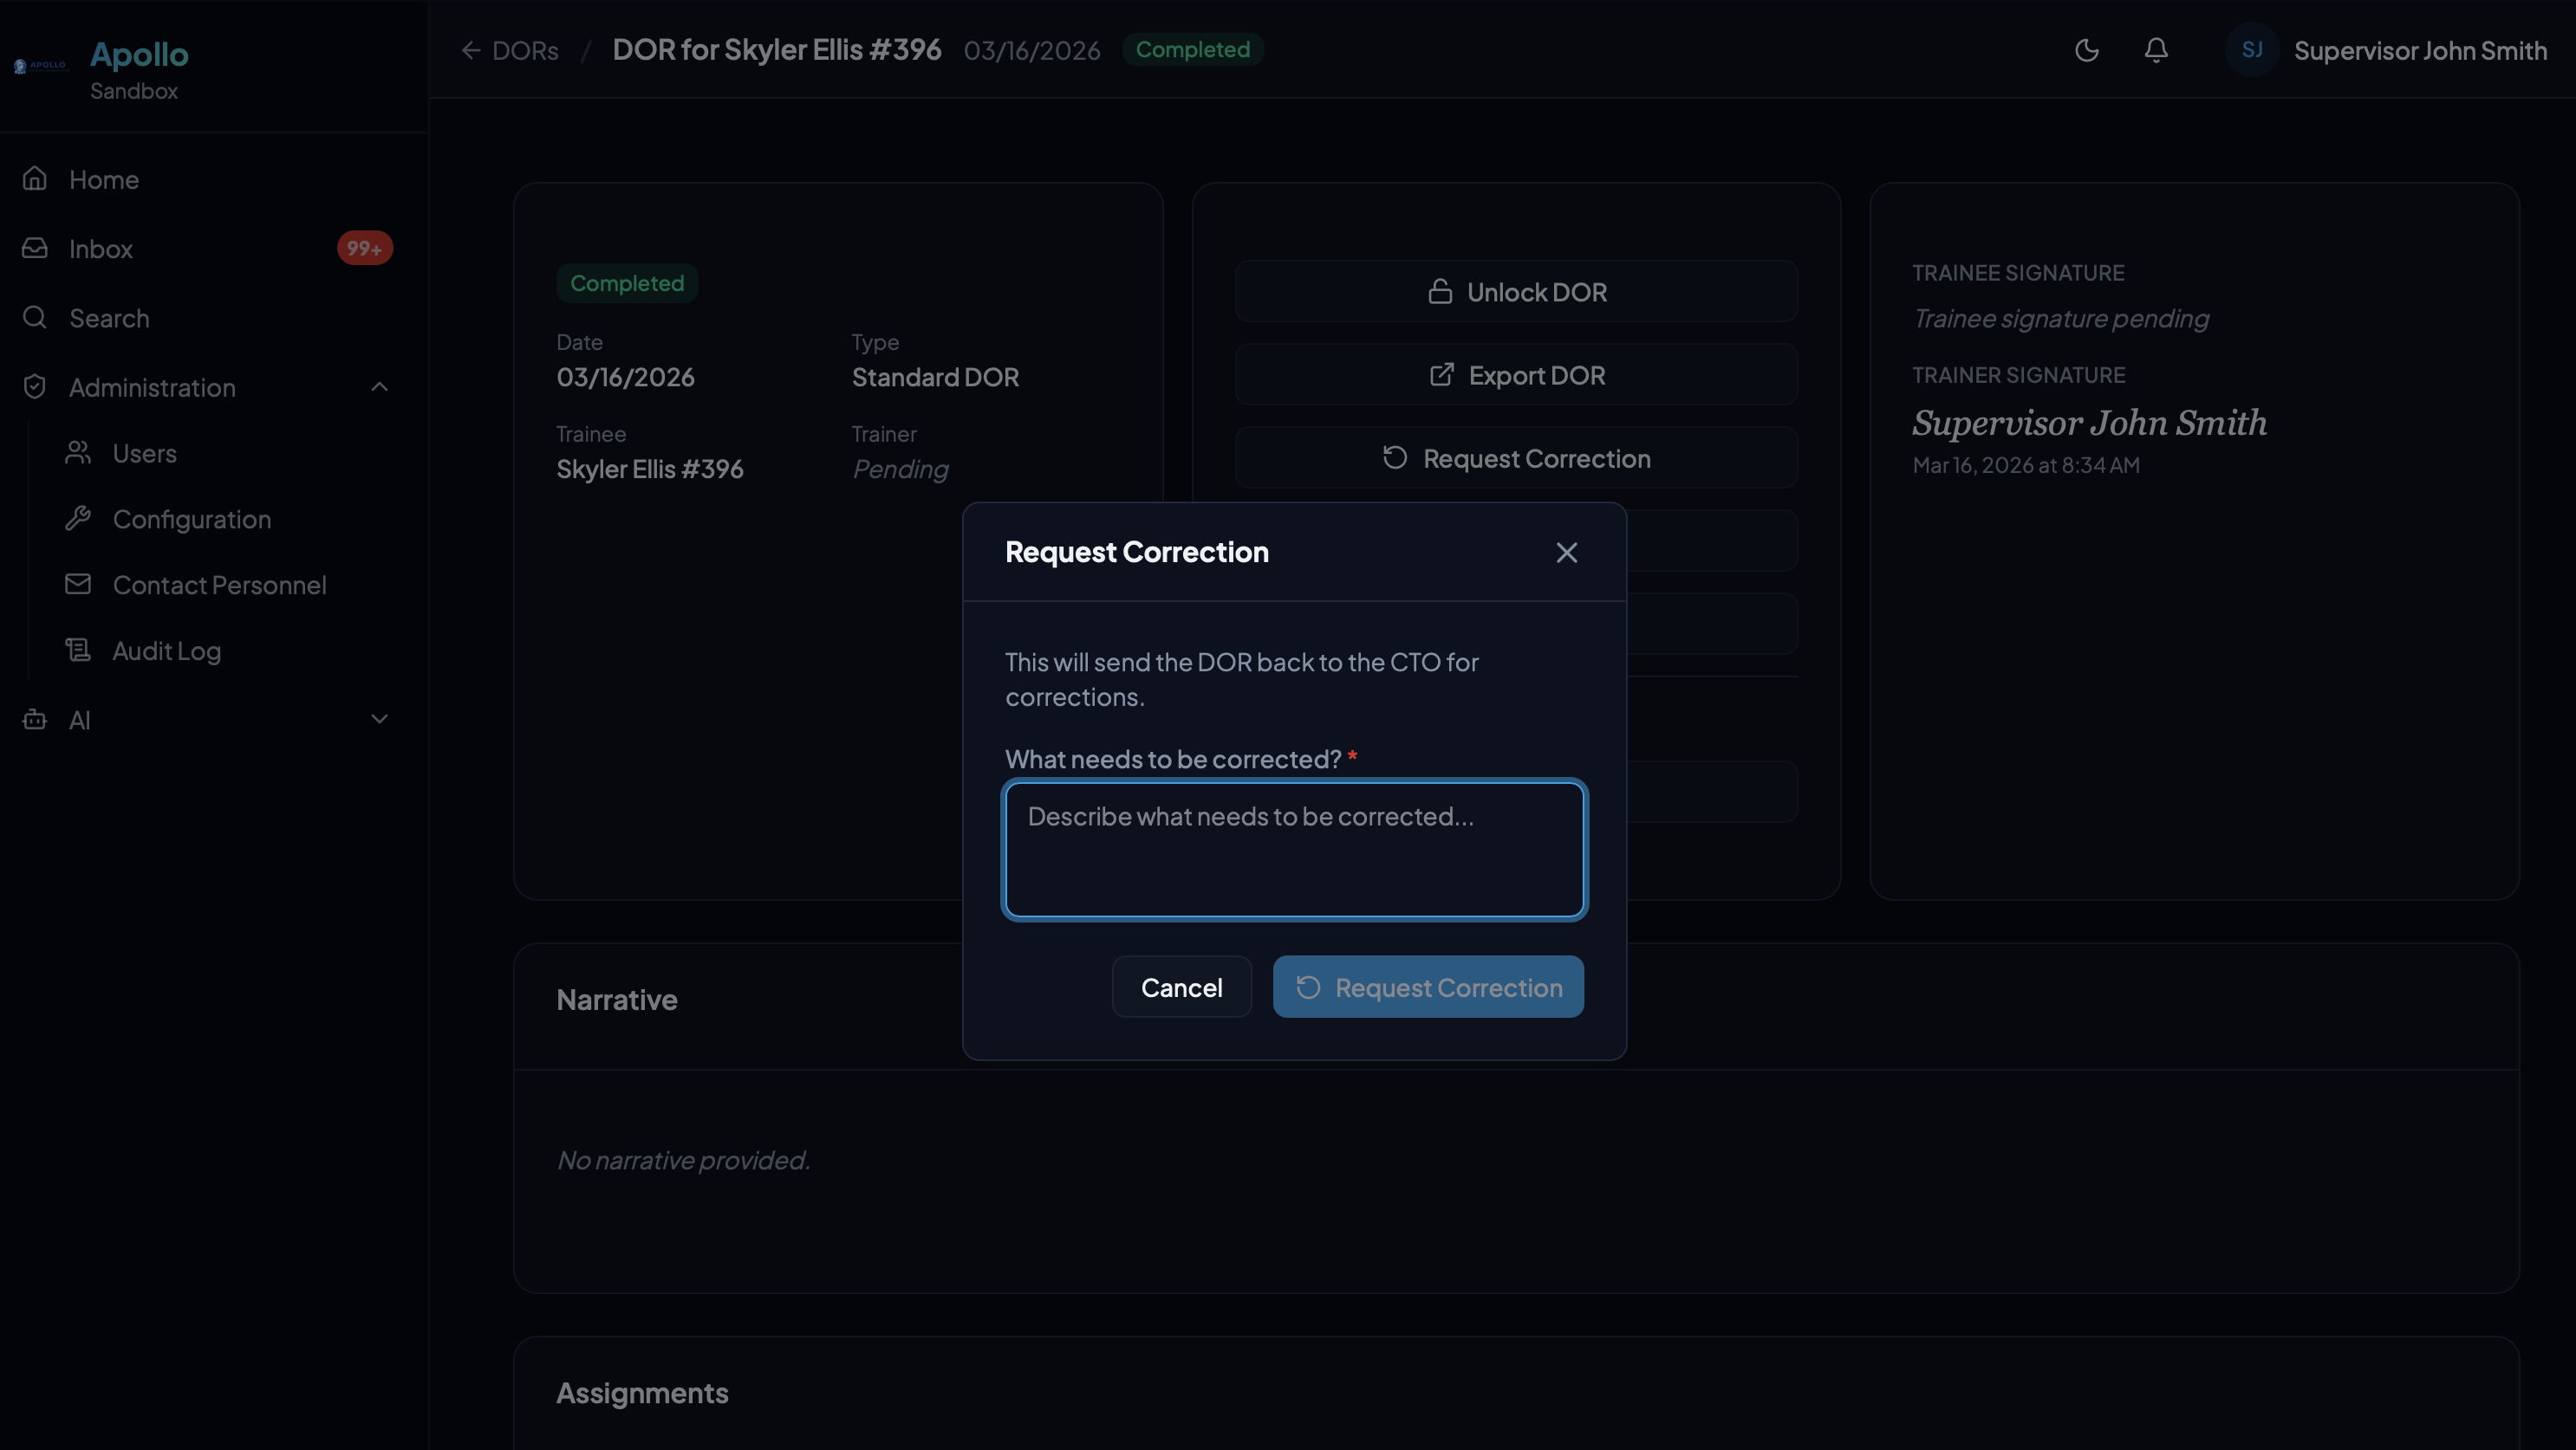2576x1450 pixels.
Task: Open Home in the sidebar
Action: point(104,180)
